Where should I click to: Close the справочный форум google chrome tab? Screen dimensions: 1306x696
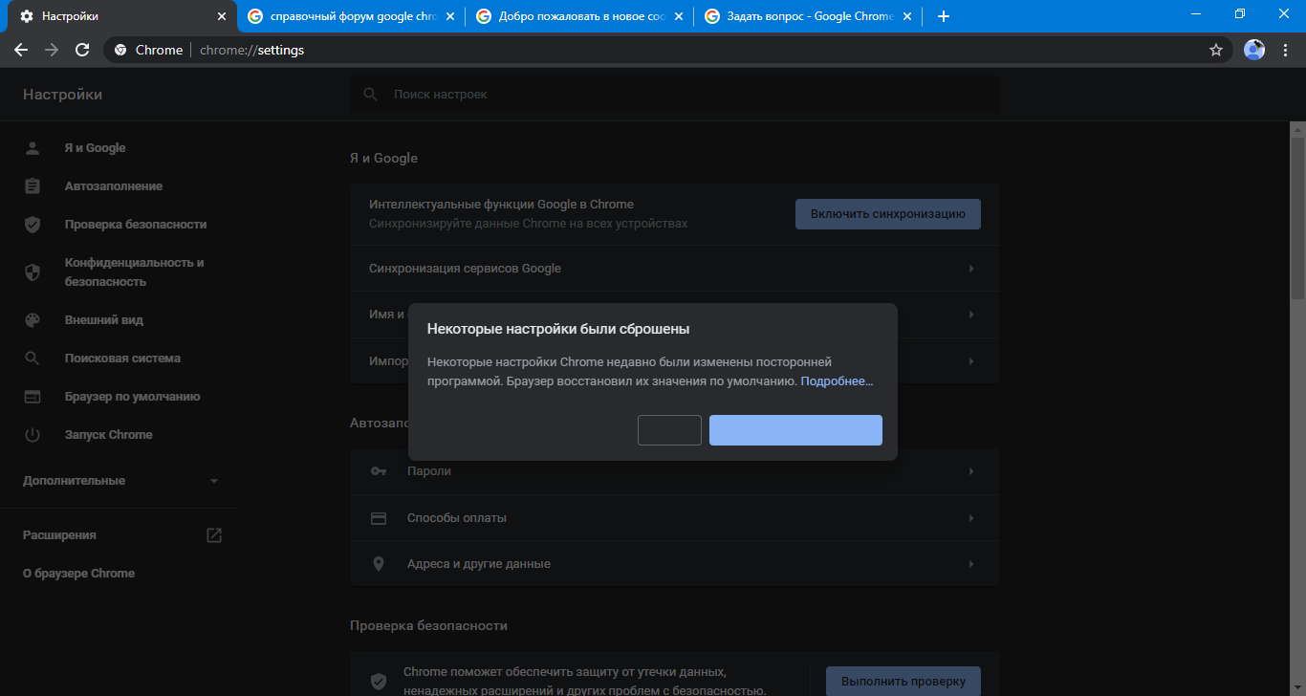(x=450, y=16)
